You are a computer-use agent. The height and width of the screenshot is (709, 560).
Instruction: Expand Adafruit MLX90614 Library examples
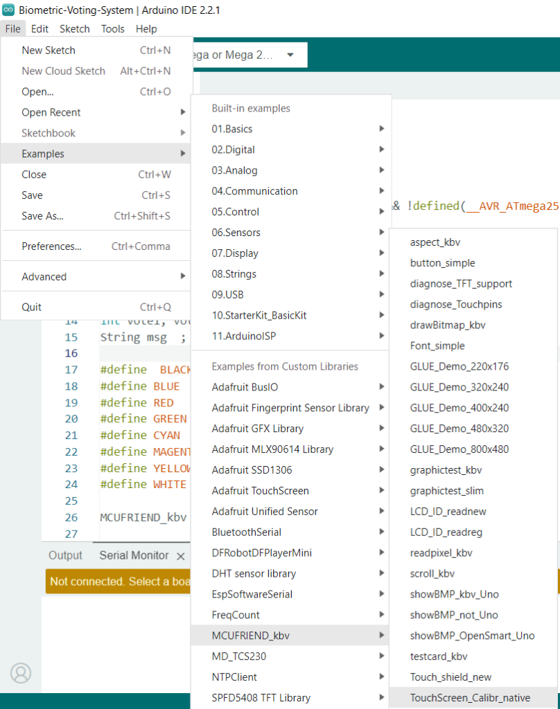click(290, 449)
